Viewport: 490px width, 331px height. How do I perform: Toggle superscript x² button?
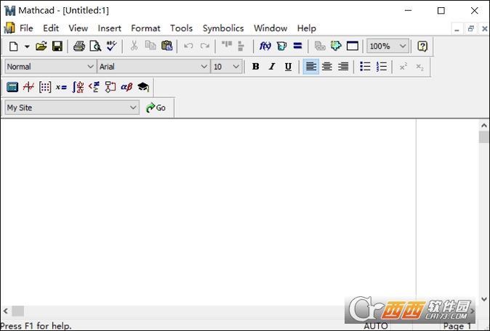(403, 67)
